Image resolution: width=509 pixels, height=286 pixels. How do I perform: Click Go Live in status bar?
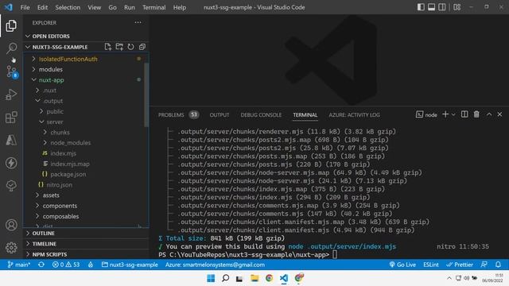click(402, 265)
